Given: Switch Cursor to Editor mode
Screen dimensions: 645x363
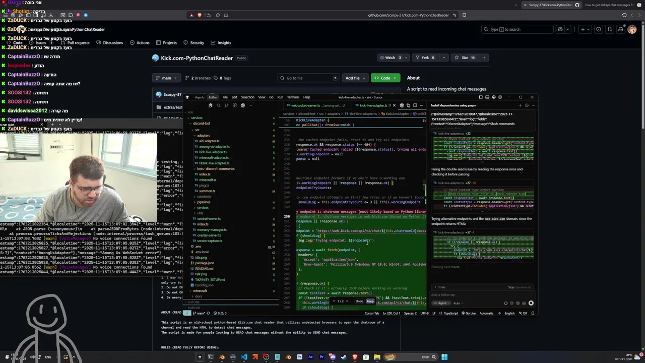Looking at the screenshot, I should pos(213,97).
